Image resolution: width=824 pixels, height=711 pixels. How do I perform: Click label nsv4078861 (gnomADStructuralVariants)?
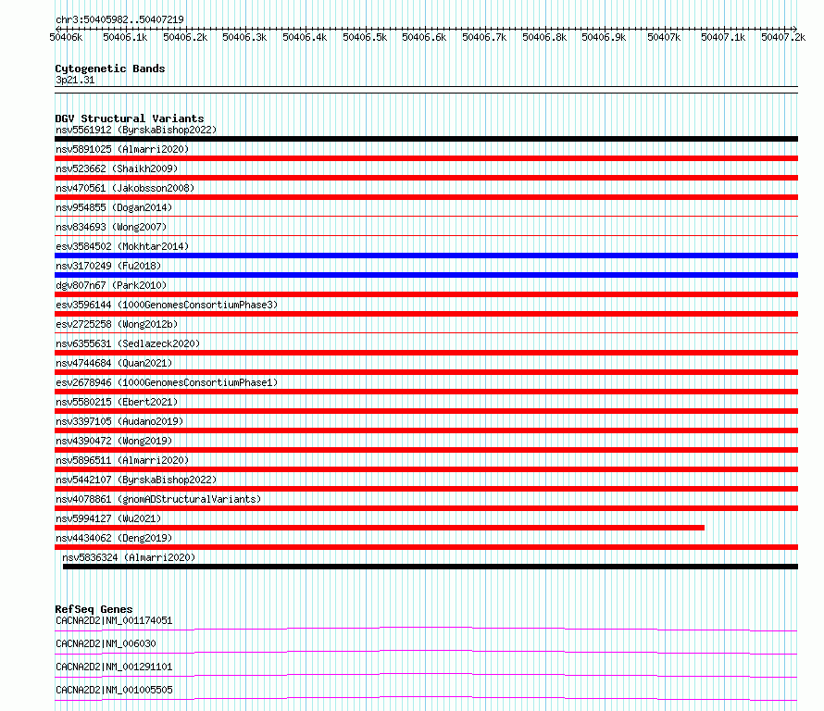click(x=158, y=499)
